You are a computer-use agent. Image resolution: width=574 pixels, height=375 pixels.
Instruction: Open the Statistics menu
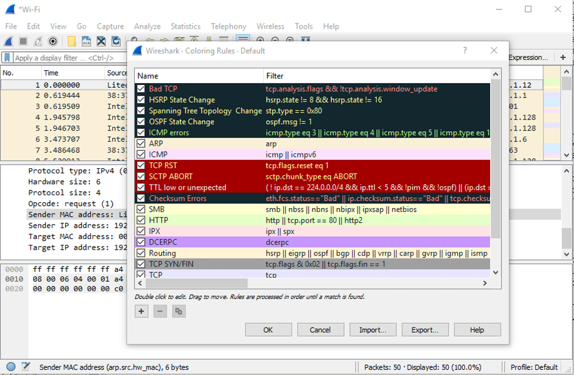pyautogui.click(x=185, y=26)
